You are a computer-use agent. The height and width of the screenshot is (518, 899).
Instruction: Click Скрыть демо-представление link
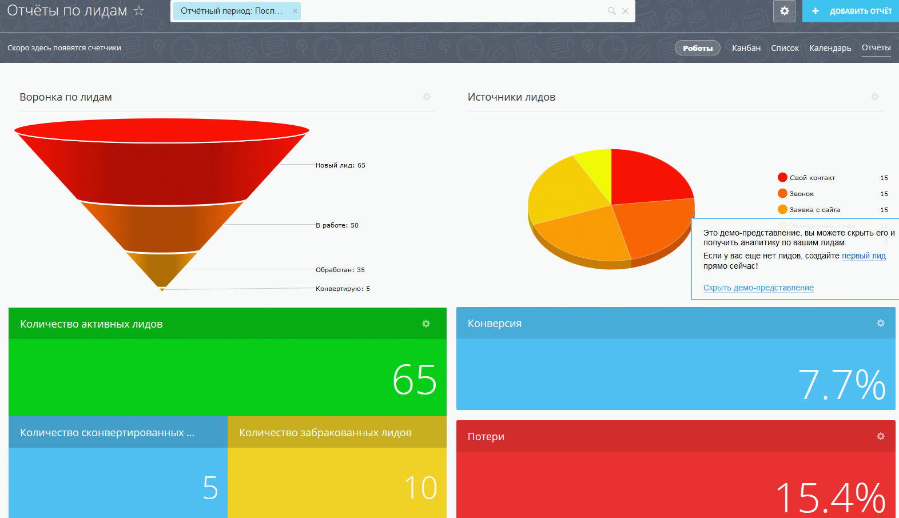click(x=758, y=288)
